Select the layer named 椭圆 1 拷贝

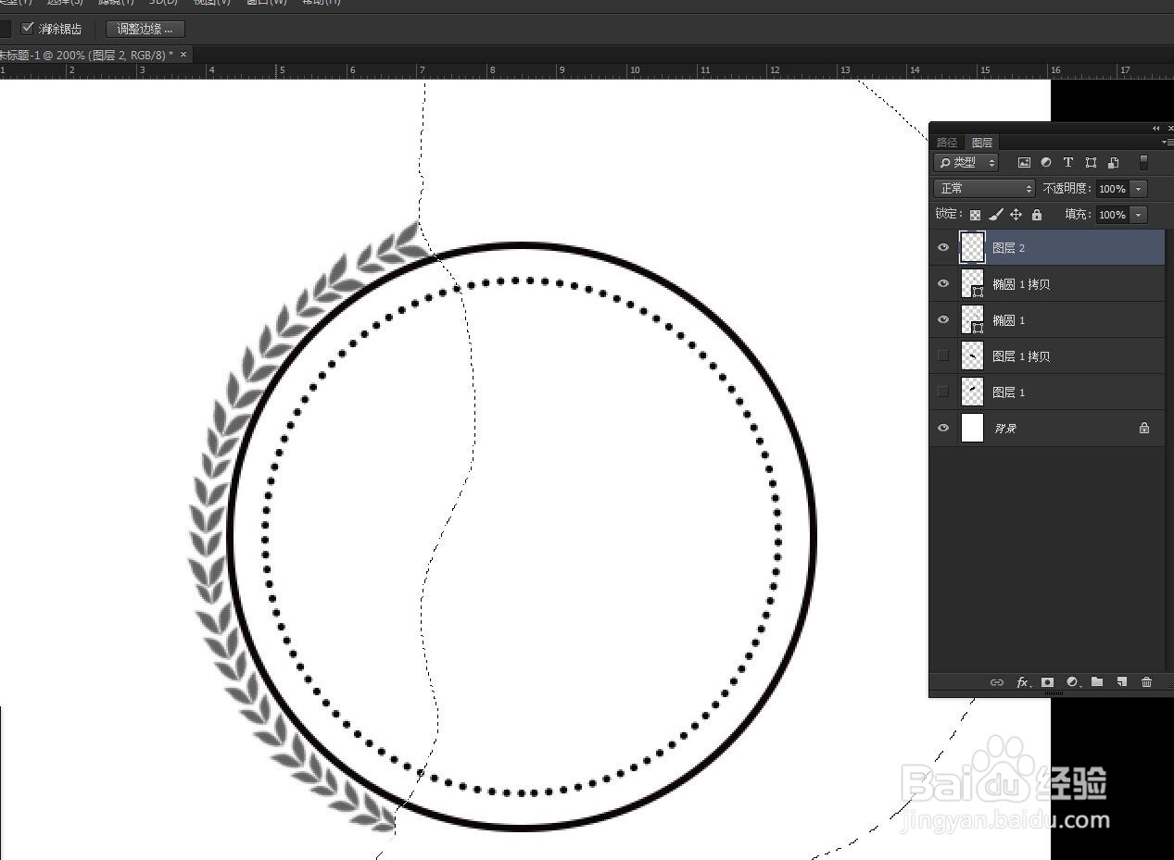[1021, 284]
